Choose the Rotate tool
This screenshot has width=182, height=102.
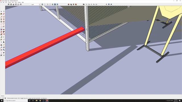pos(1,32)
